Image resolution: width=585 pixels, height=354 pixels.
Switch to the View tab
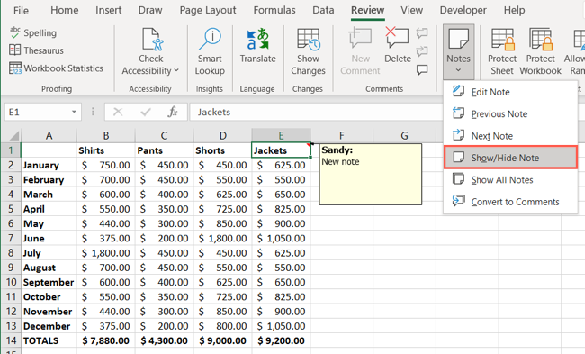click(x=412, y=10)
